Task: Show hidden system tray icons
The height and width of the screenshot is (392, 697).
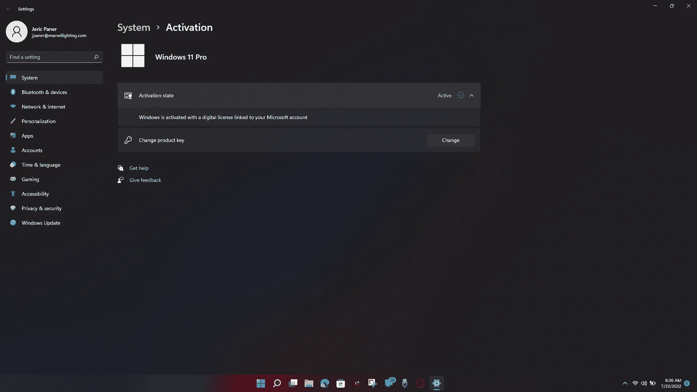Action: point(625,383)
